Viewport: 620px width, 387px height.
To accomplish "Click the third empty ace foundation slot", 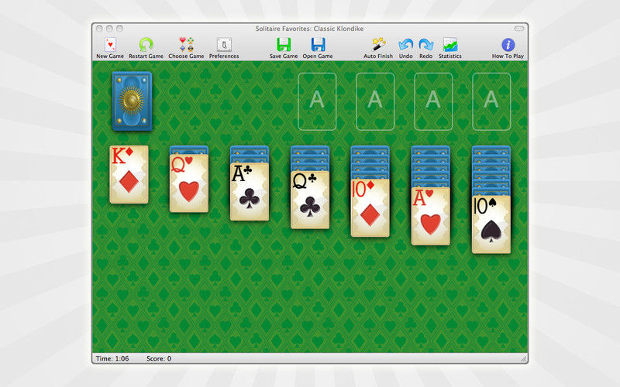I will (x=433, y=101).
